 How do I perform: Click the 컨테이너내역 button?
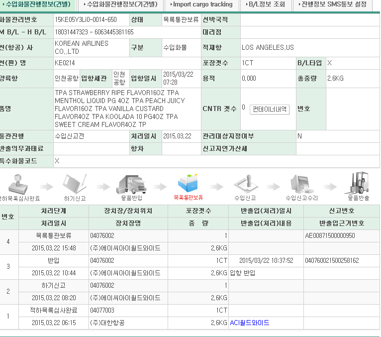point(270,109)
